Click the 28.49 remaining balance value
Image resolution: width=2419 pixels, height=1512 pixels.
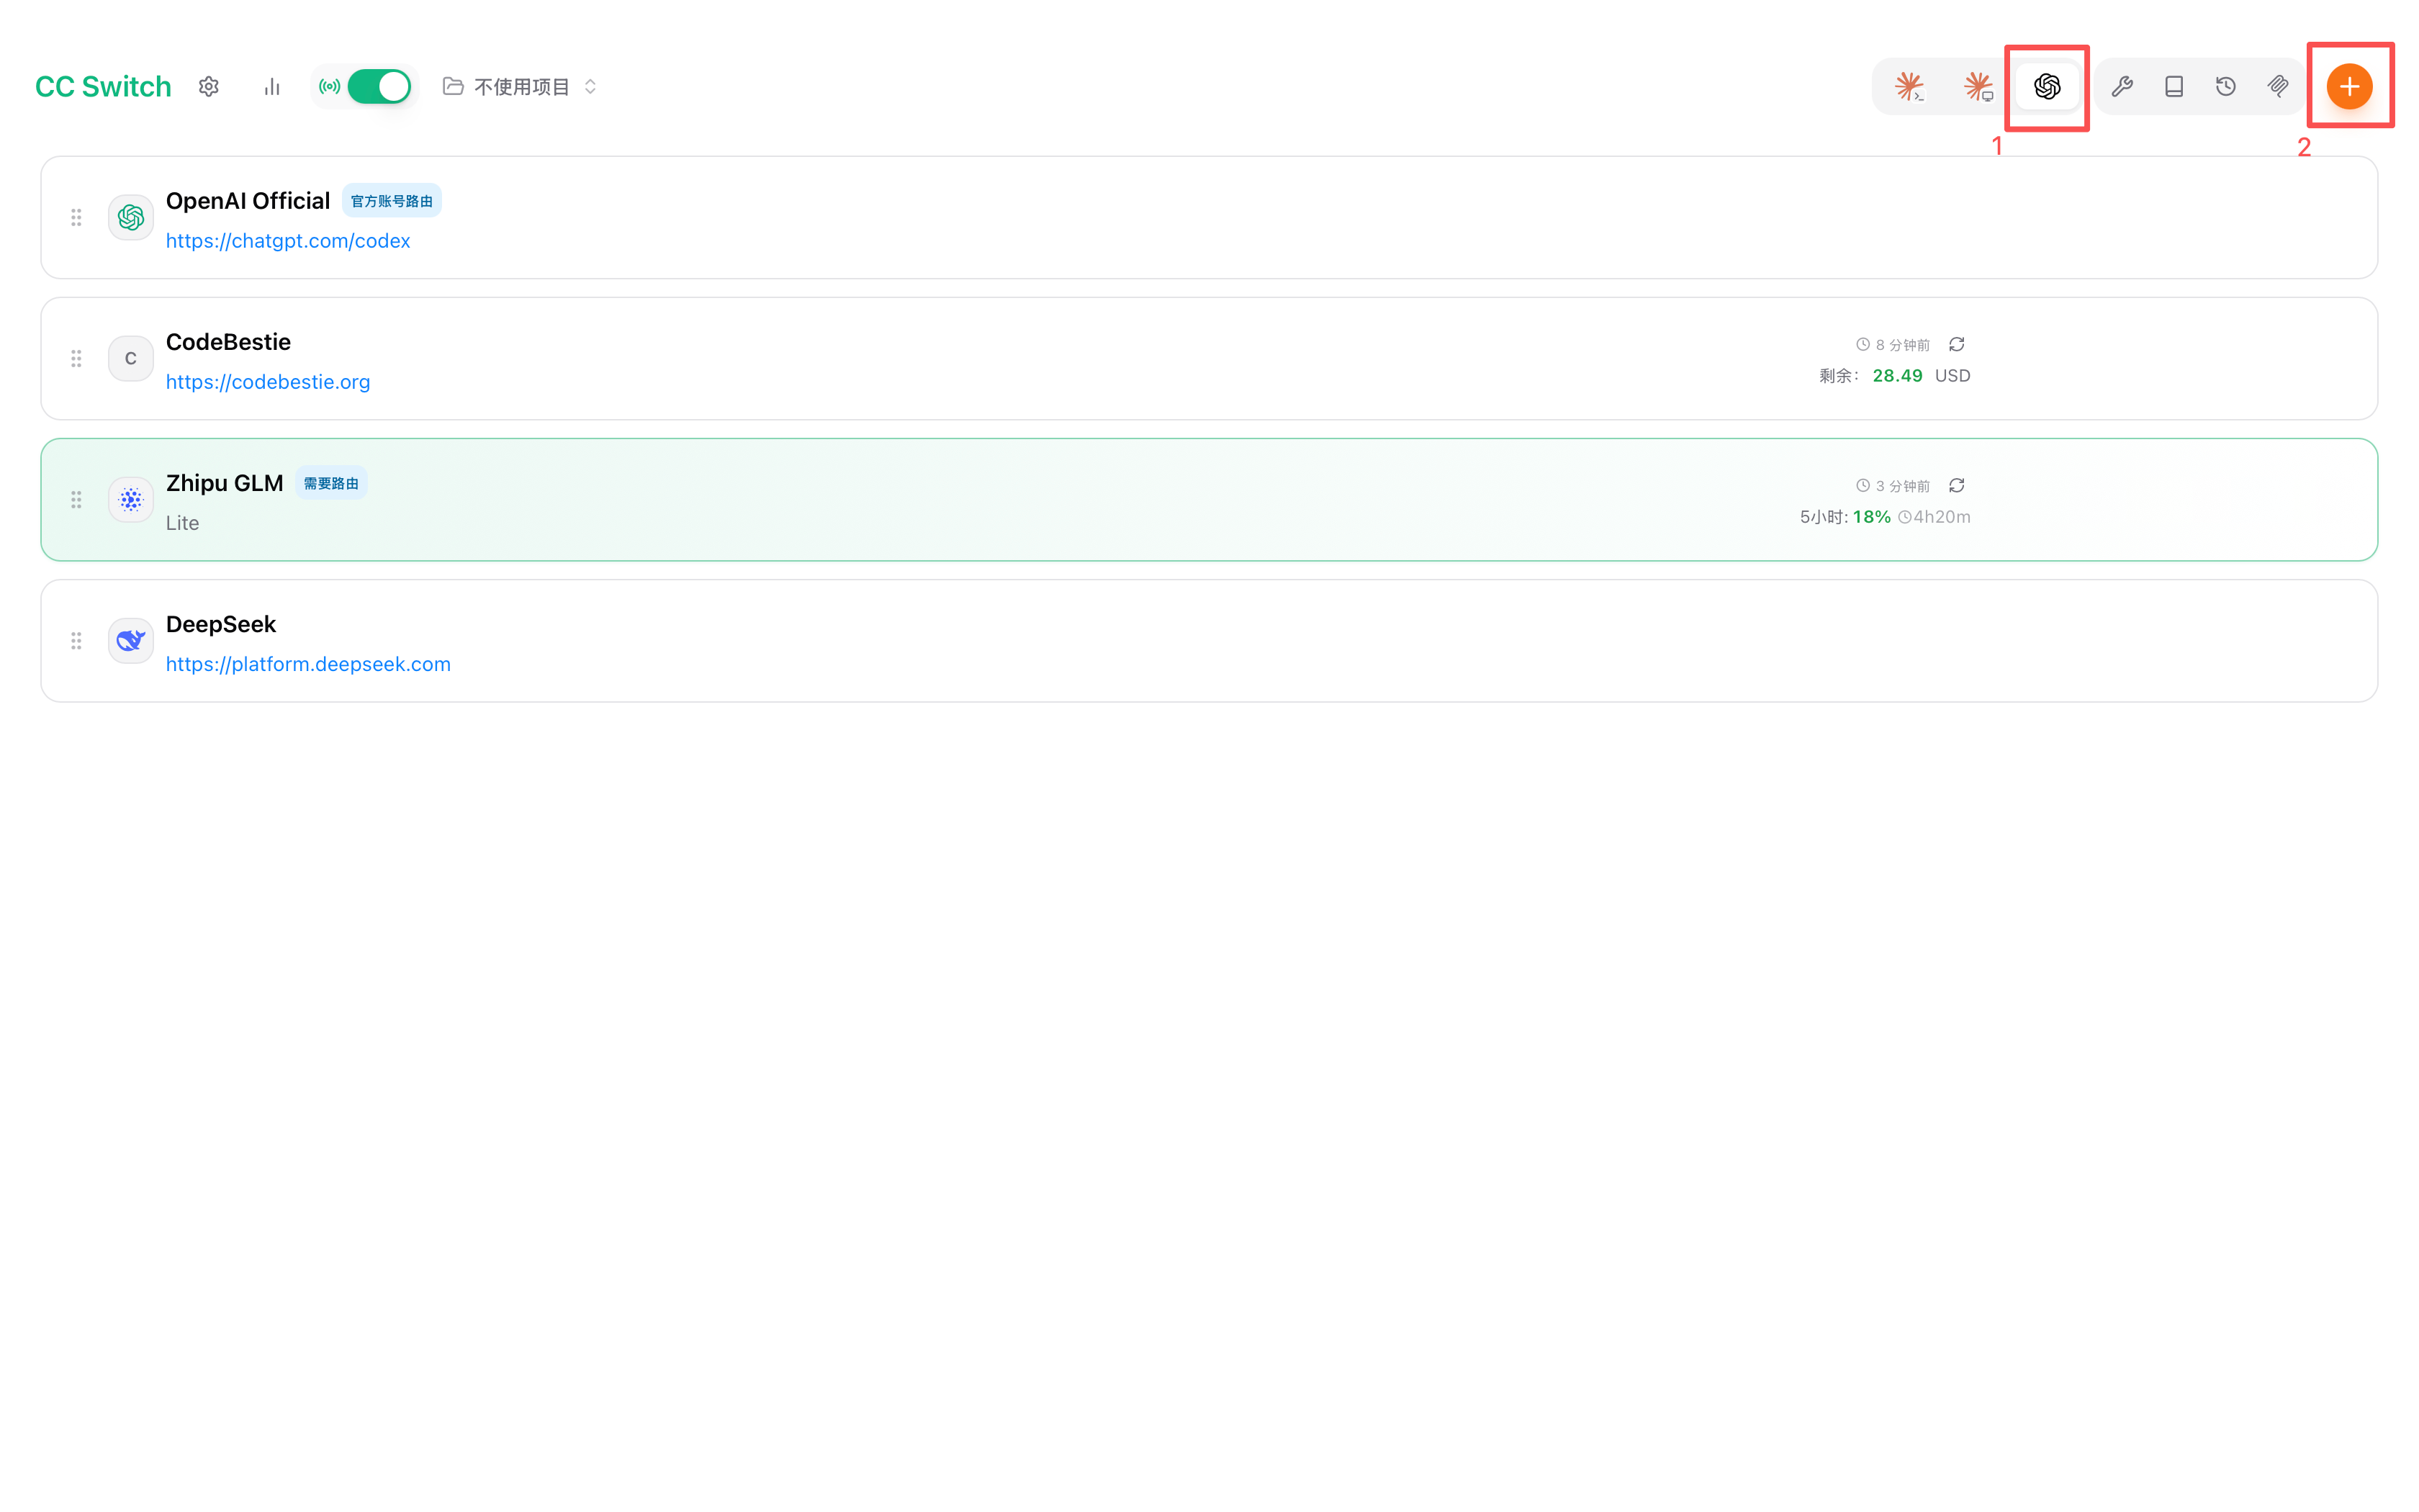(1897, 376)
